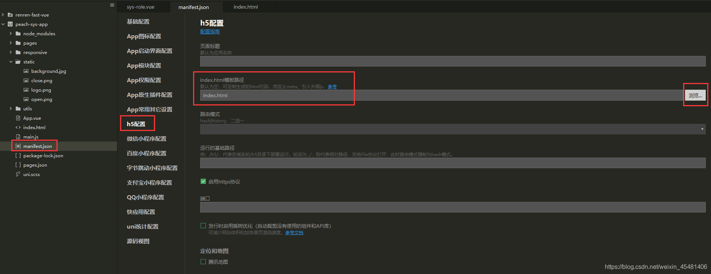
Task: Check the 腾讯地图 checkbox
Action: tap(203, 262)
